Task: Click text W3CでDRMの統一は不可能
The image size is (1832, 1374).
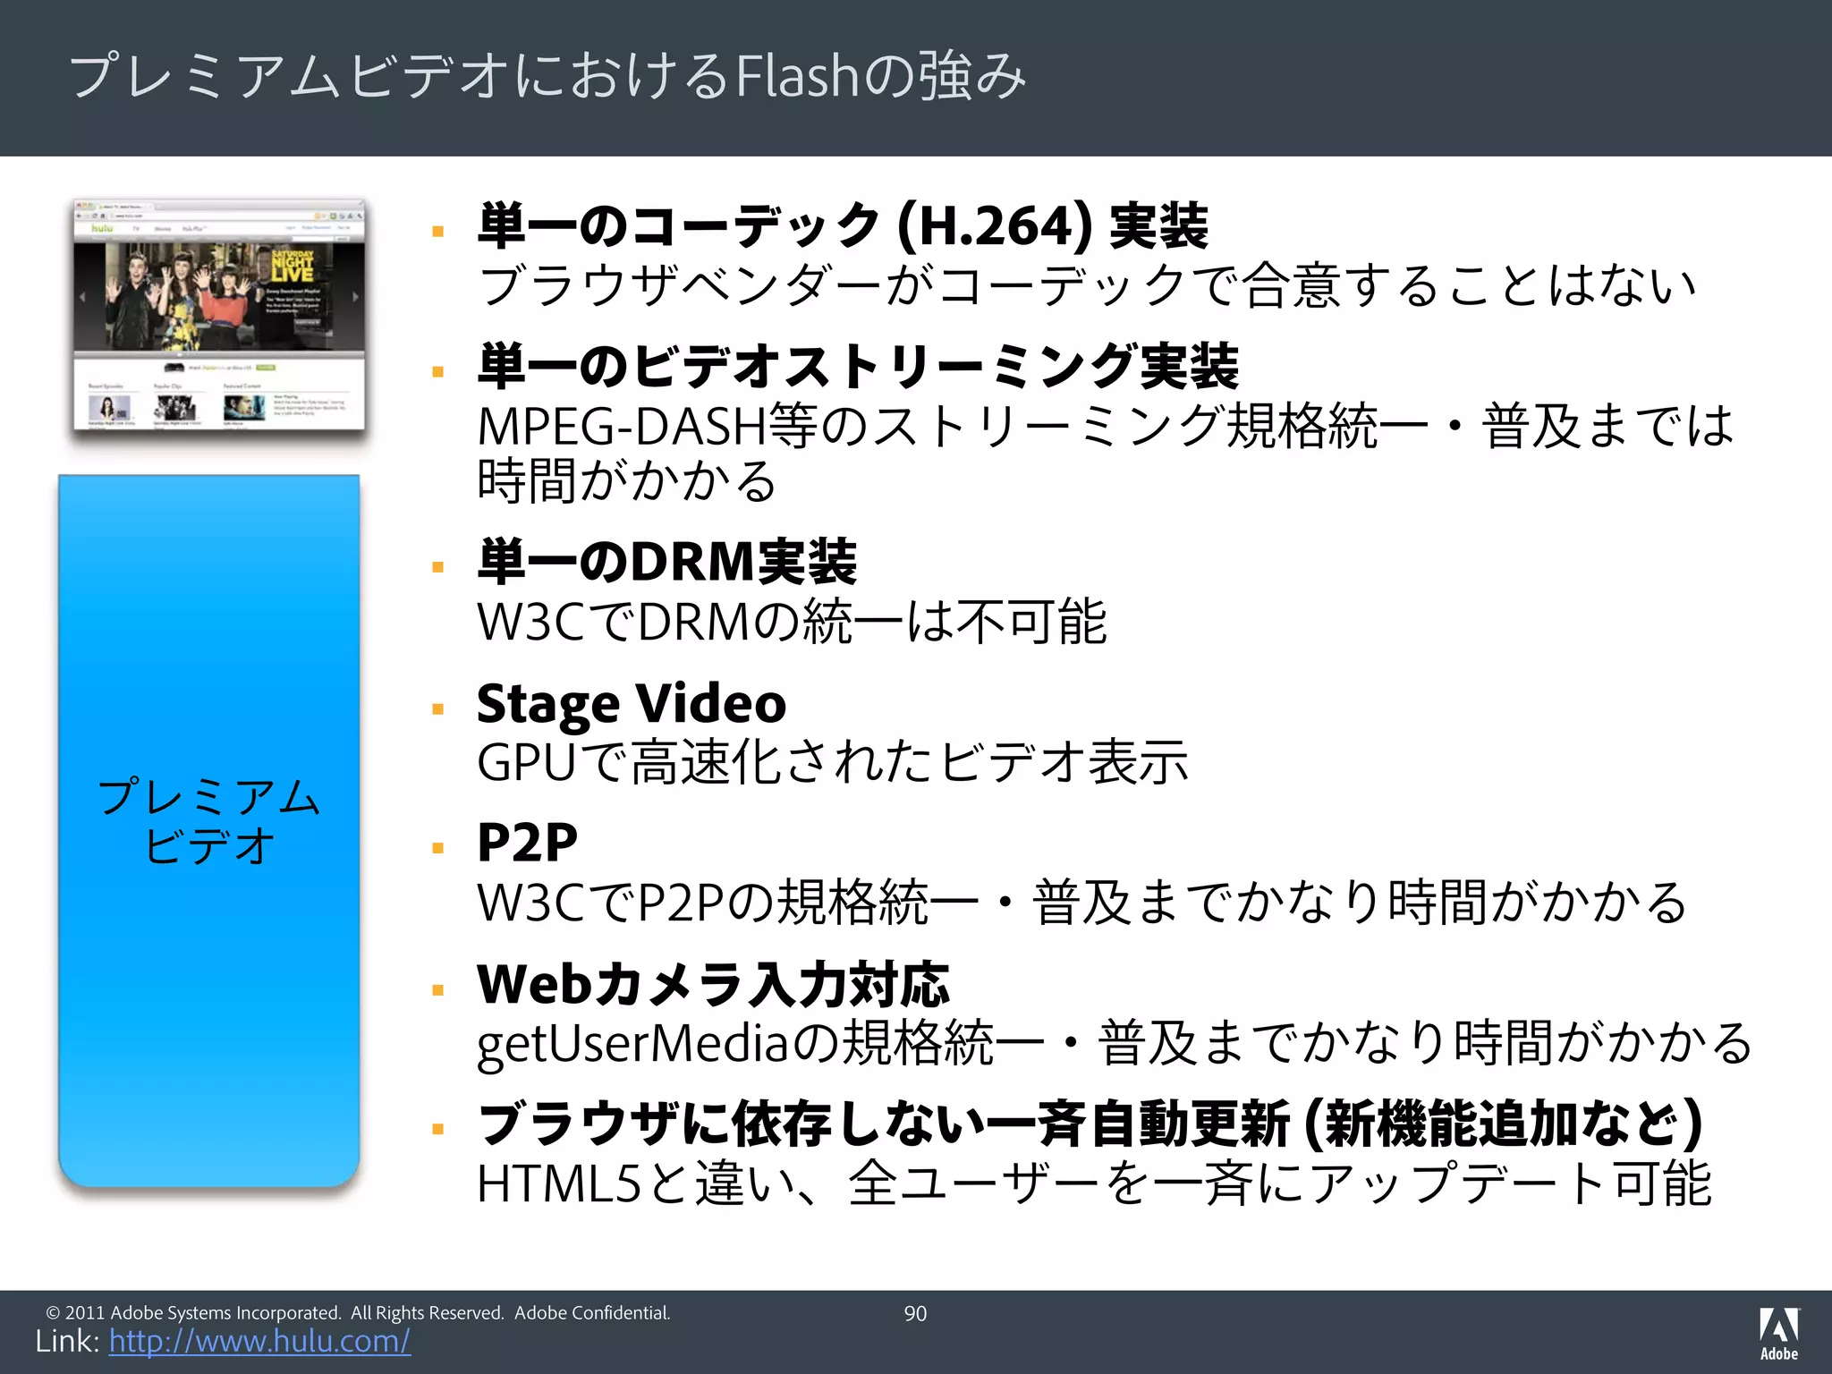Action: pos(793,622)
